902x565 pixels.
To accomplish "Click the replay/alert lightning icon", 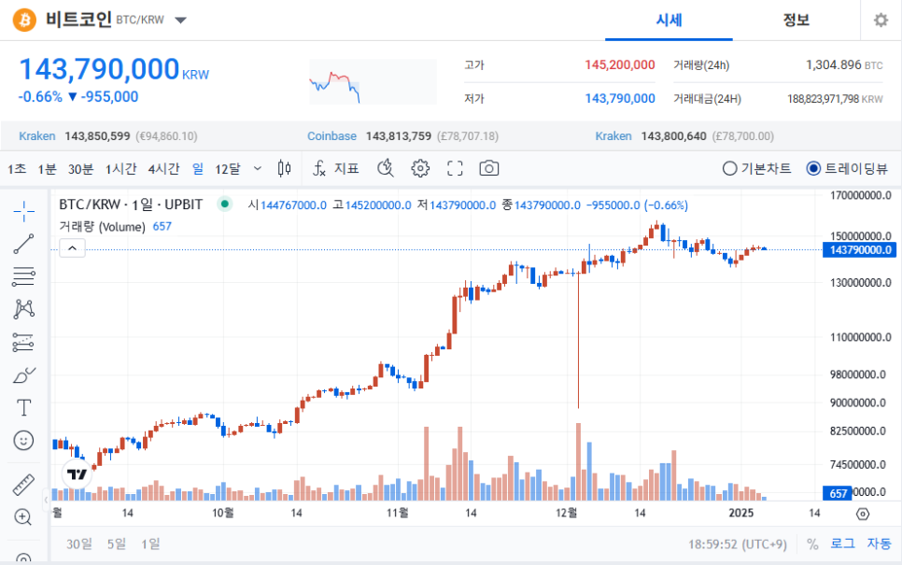I will (x=386, y=168).
